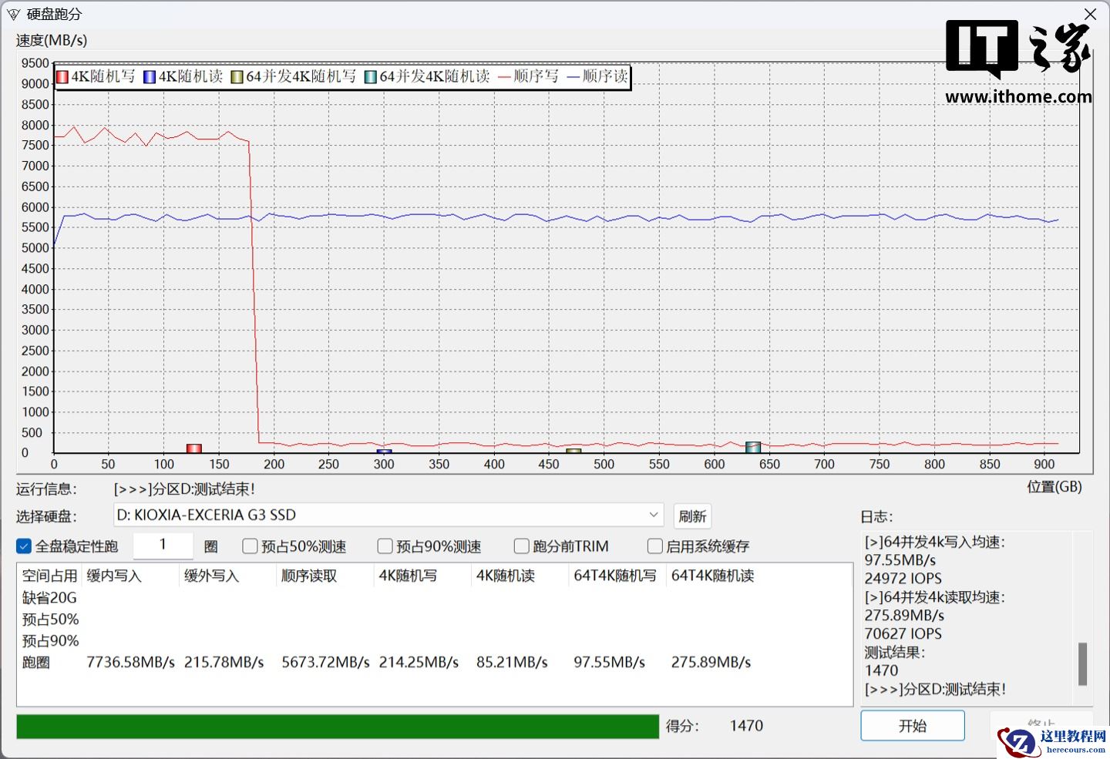Image resolution: width=1110 pixels, height=759 pixels.
Task: Click the teal 64并发4K随机读 legend icon
Action: coord(370,77)
